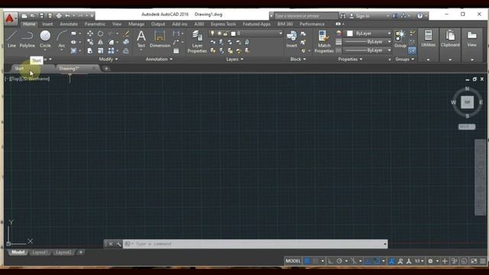Add a new drawing tab with plus

tap(106, 68)
